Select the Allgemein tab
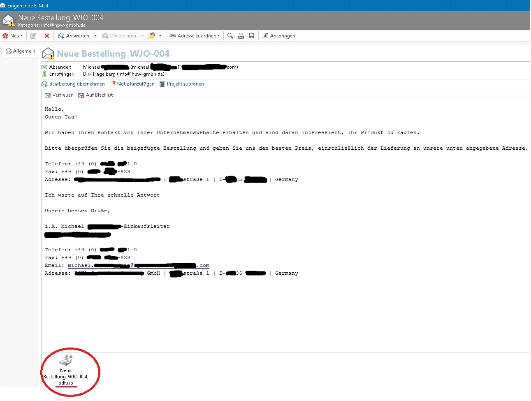This screenshot has height=401, width=531. 21,51
